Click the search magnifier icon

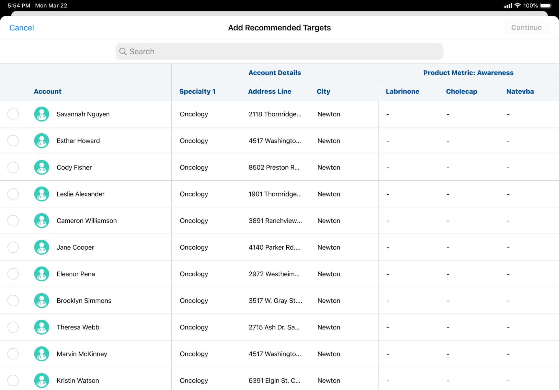[123, 51]
